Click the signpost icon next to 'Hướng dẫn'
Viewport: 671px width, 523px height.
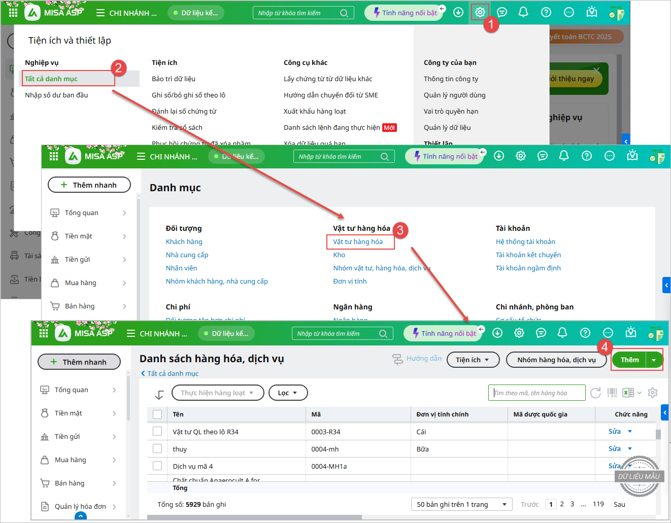[397, 359]
